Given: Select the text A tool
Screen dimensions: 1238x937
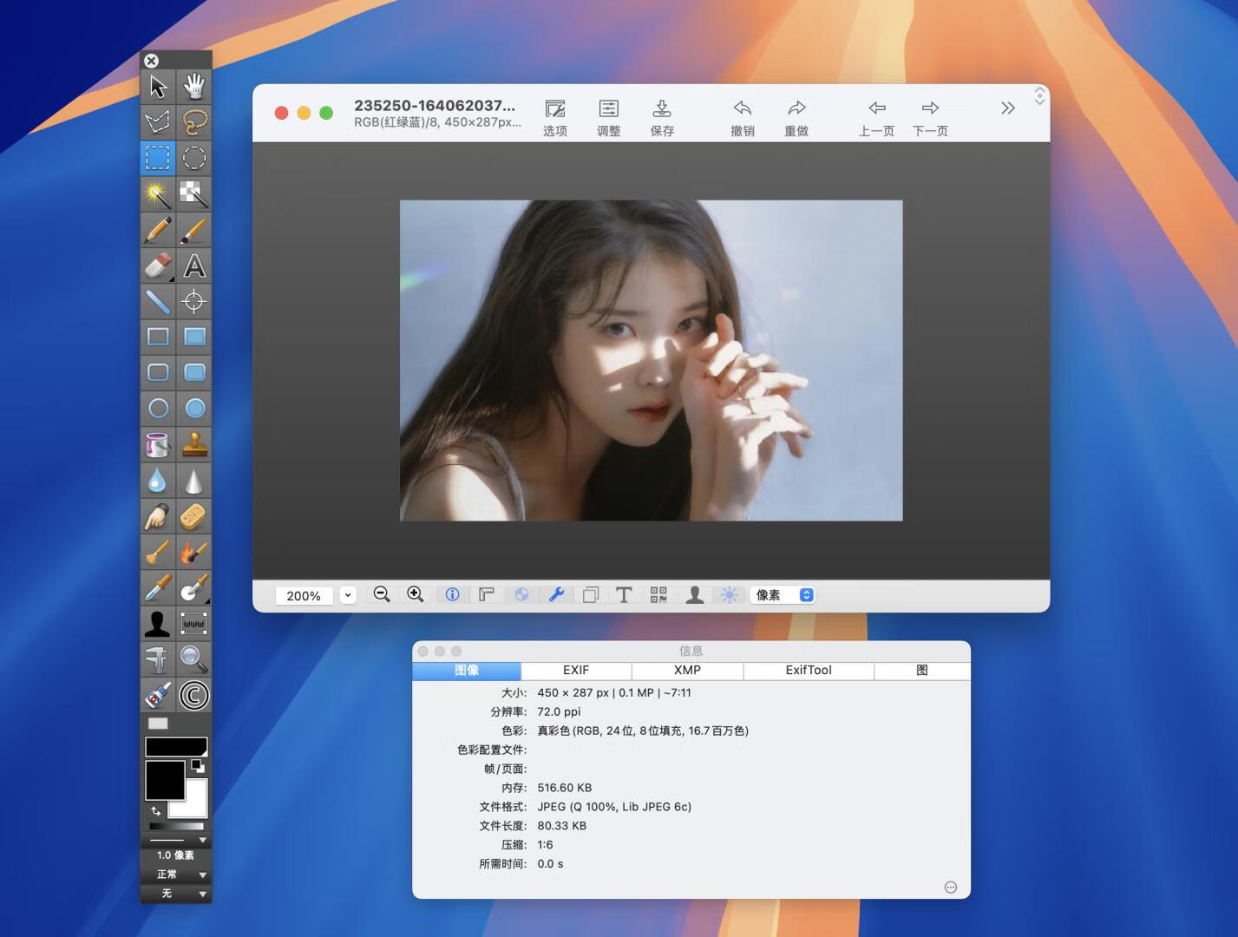Looking at the screenshot, I should click(x=194, y=265).
